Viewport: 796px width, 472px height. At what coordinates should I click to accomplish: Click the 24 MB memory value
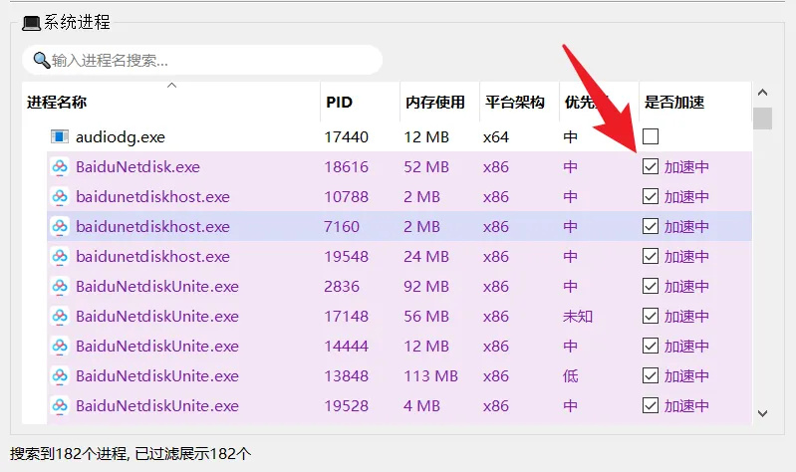426,257
